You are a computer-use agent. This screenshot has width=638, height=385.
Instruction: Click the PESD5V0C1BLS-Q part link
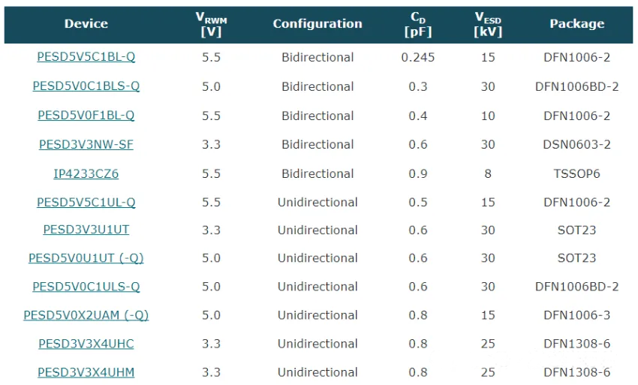[86, 86]
